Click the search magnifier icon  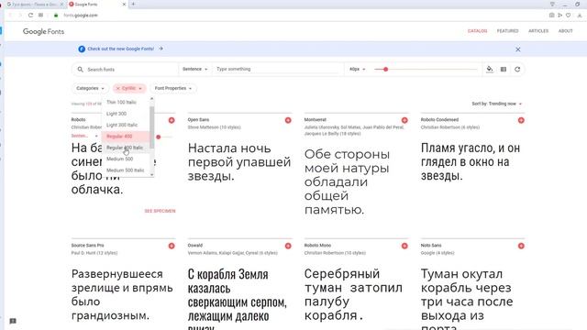point(80,70)
